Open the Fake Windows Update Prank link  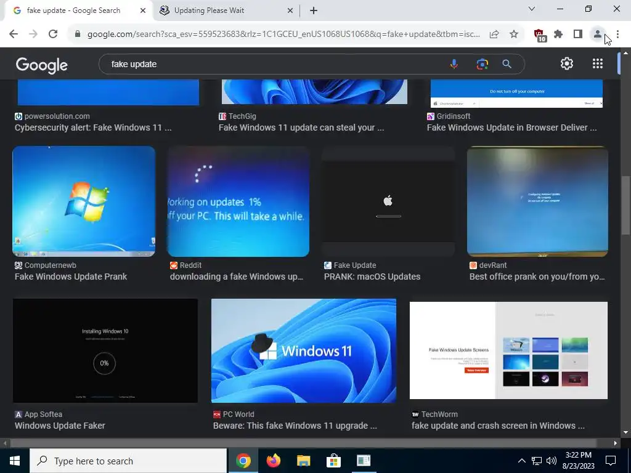tap(71, 277)
